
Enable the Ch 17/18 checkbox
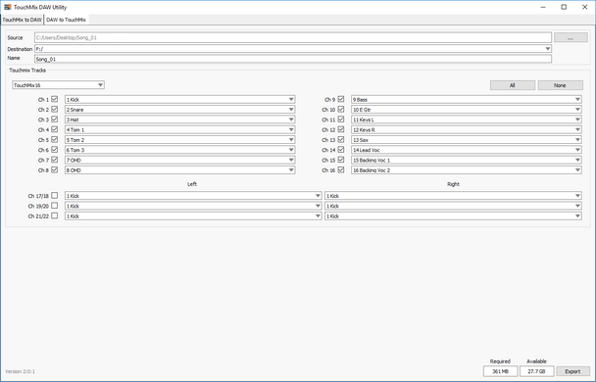tap(54, 196)
